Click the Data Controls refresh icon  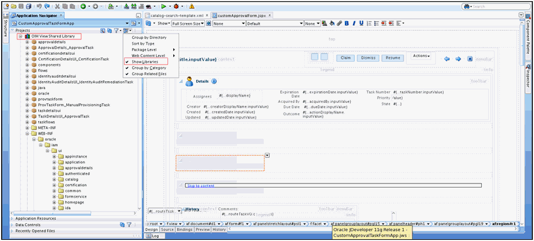[x=122, y=225]
